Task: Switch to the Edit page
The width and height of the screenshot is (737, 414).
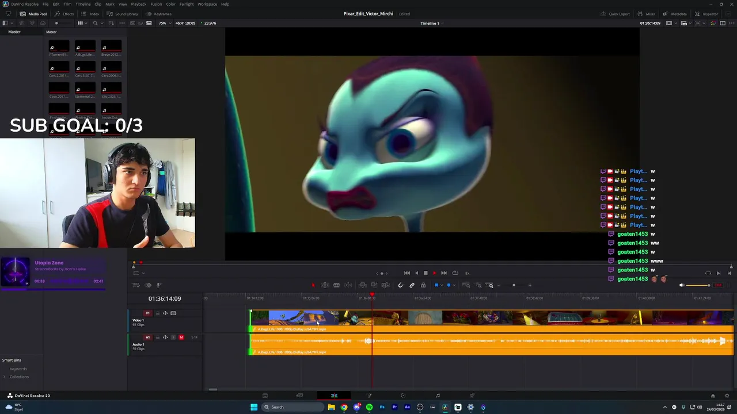Action: pyautogui.click(x=334, y=396)
